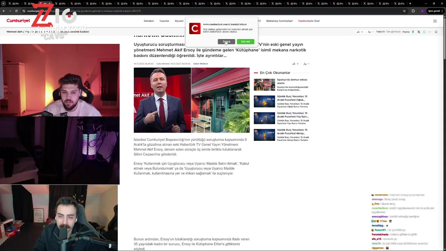
Task: Increase font size in the sticky share bar
Action: [x=360, y=32]
